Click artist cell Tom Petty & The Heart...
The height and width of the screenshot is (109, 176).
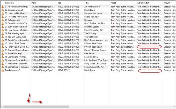(122, 47)
